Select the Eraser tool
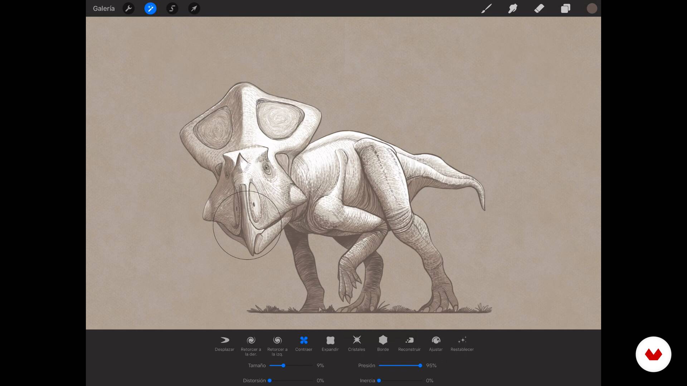Screen dimensions: 687x386 [539, 9]
